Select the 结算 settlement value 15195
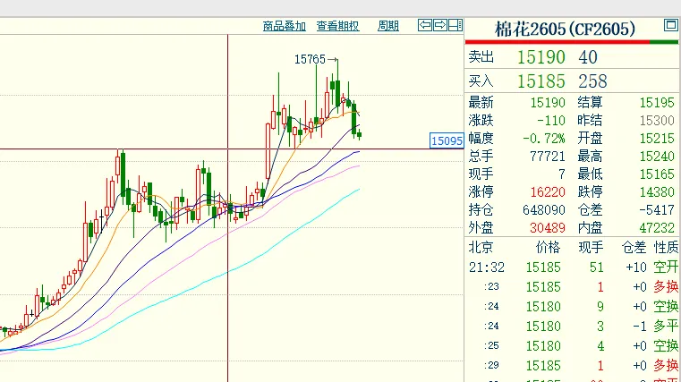The height and width of the screenshot is (382, 681). pyautogui.click(x=657, y=103)
